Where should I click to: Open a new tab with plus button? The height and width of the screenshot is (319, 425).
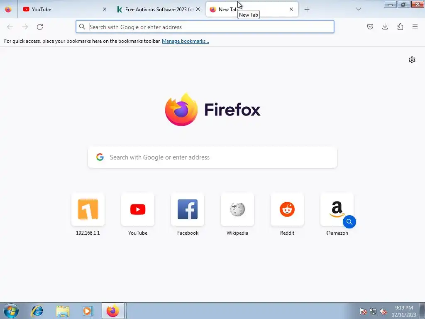[307, 10]
